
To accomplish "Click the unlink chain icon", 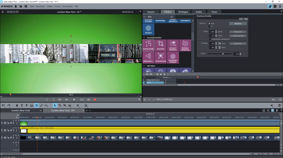I will click(x=46, y=105).
